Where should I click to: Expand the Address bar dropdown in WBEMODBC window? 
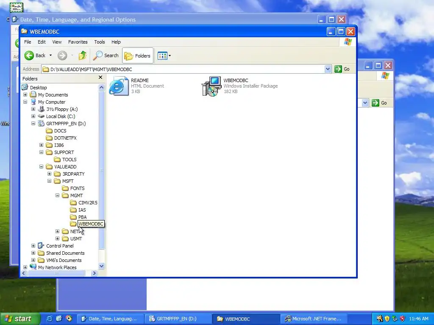(x=328, y=69)
